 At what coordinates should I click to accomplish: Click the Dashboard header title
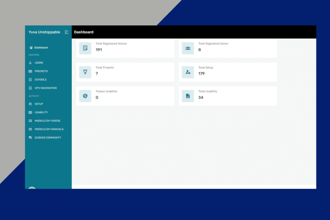(84, 32)
